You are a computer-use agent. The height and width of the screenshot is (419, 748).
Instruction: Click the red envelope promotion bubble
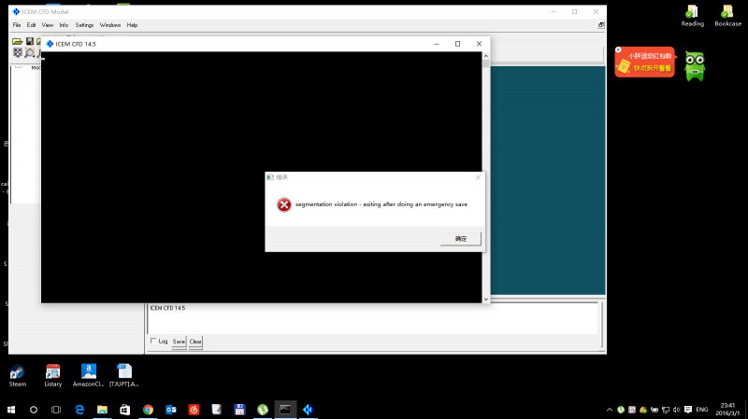(645, 62)
